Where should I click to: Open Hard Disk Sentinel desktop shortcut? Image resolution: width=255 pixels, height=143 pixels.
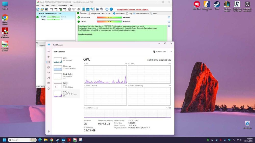pyautogui.click(x=5, y=46)
